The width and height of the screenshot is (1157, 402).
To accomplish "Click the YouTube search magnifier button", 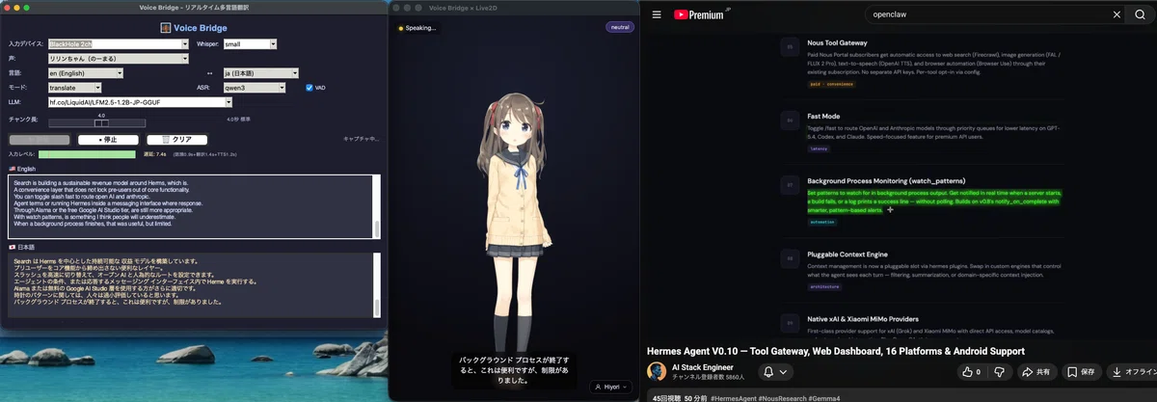I will pyautogui.click(x=1139, y=14).
